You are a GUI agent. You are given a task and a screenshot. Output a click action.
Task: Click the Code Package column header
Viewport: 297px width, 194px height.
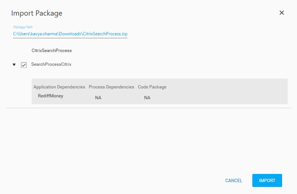[152, 87]
